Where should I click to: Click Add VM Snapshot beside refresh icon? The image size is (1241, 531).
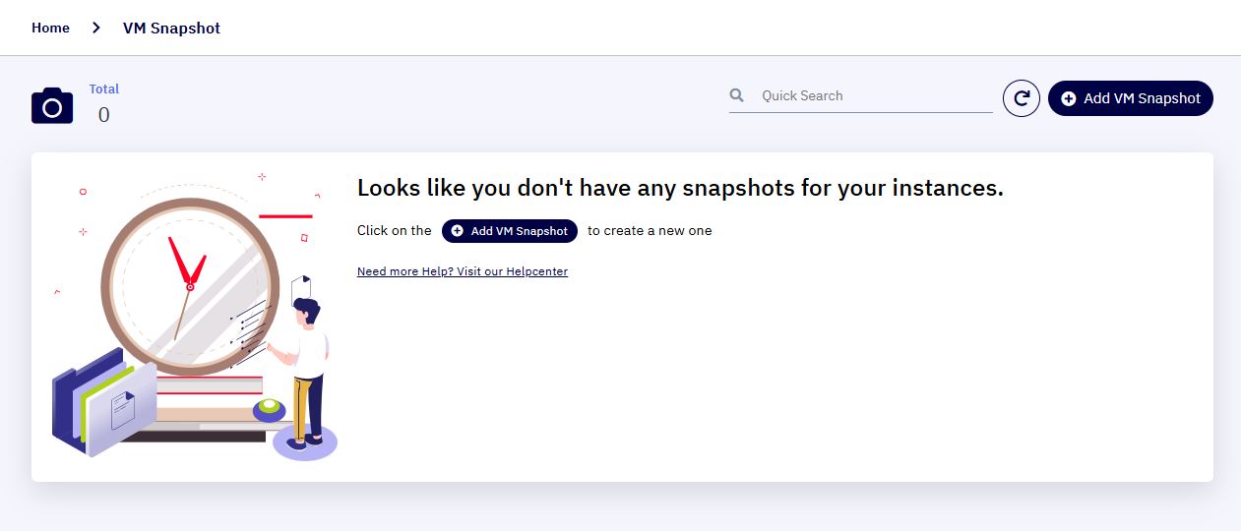[x=1131, y=98]
